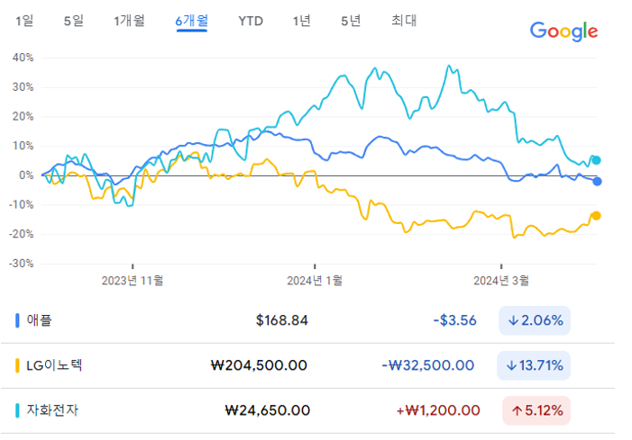Image resolution: width=632 pixels, height=440 pixels.
Task: Click the 자화전자 stock name
Action: point(52,410)
